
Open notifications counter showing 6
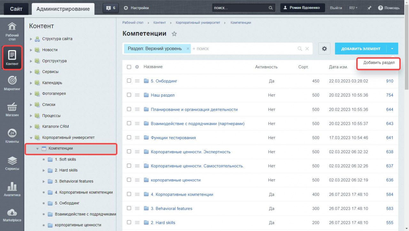click(x=111, y=8)
